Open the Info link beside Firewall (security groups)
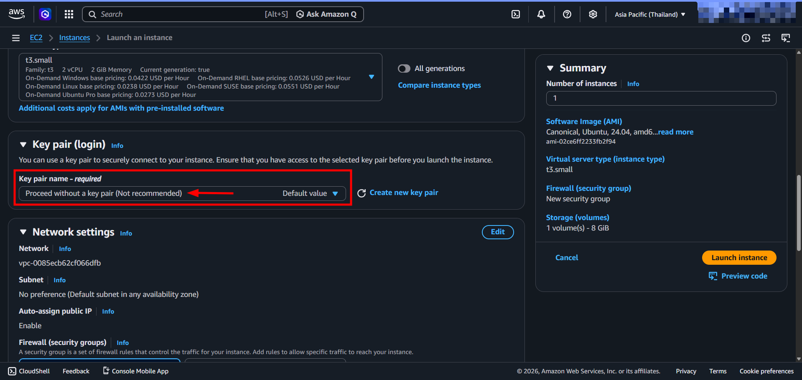This screenshot has height=380, width=802. click(122, 343)
